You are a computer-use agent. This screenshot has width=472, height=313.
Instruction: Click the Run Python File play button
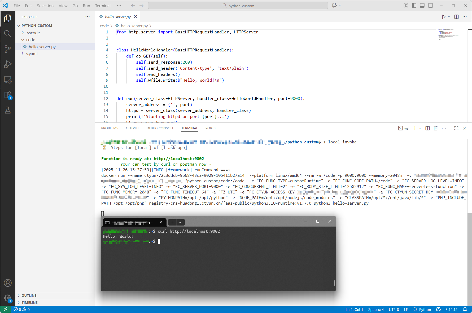click(x=444, y=17)
